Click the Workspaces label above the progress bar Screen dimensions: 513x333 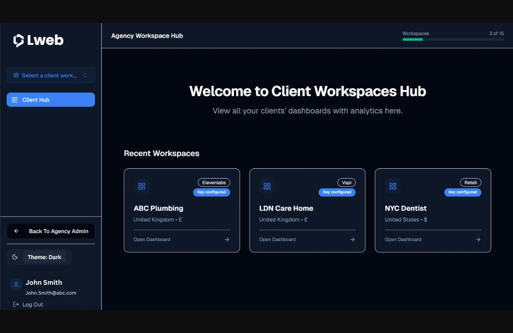pos(416,33)
